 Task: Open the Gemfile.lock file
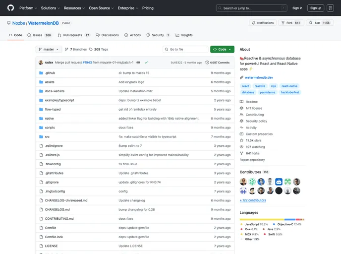(x=54, y=237)
